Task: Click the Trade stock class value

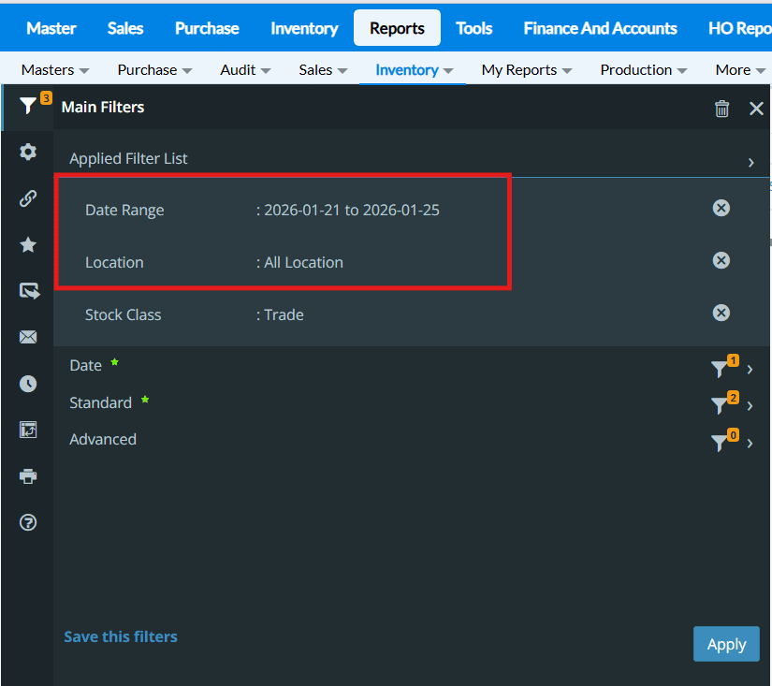Action: tap(284, 314)
